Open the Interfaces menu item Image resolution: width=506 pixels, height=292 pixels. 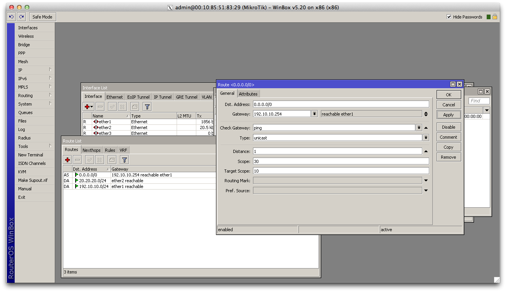pyautogui.click(x=35, y=28)
